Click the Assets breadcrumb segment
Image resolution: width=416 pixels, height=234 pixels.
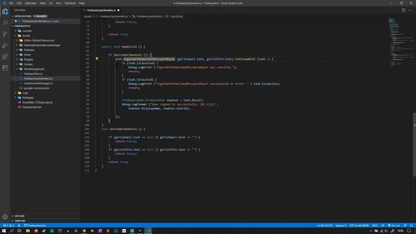[x=88, y=16]
